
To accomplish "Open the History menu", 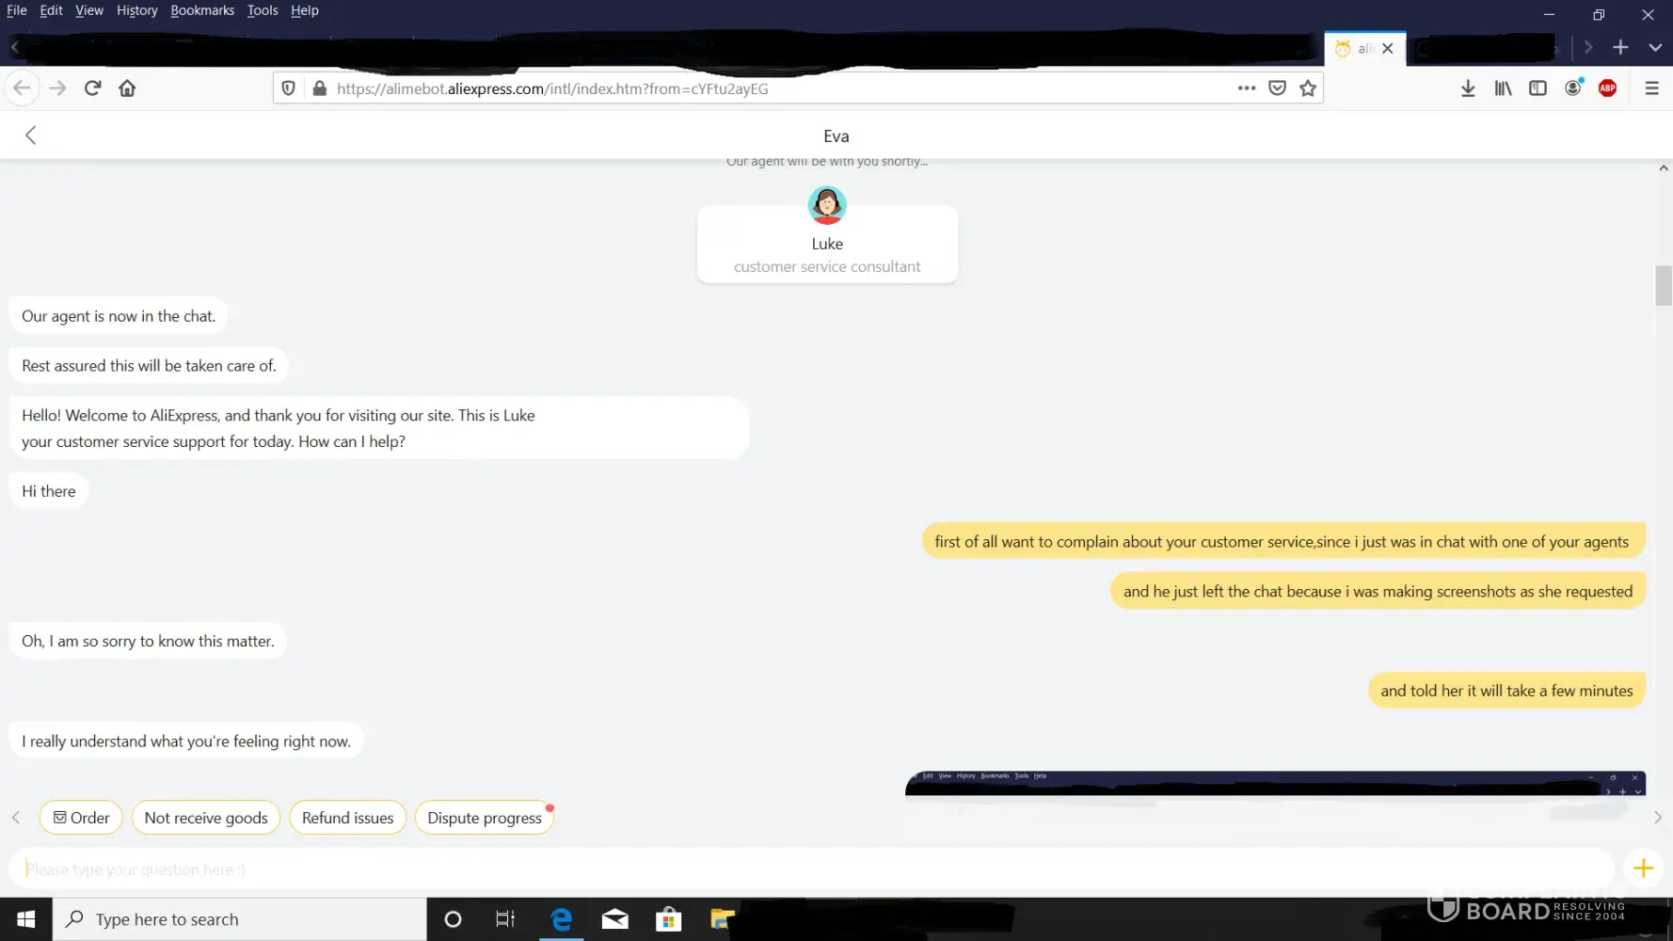I will [x=137, y=10].
